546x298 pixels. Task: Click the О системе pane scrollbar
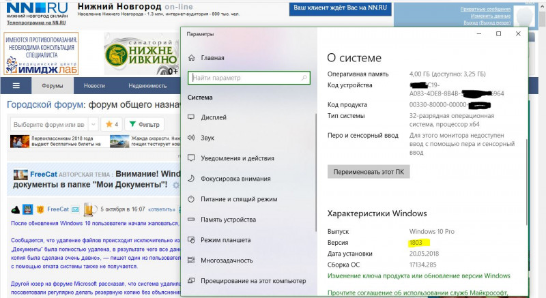coord(526,181)
